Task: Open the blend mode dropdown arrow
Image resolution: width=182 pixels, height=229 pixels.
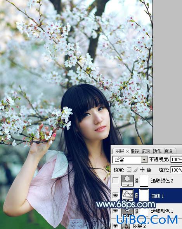Action: click(x=144, y=160)
